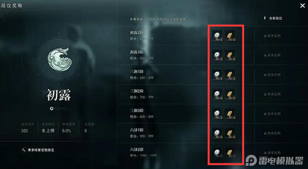Image resolution: width=308 pixels, height=169 pixels.
Task: Select the 初露3阶 rank row title
Action: (x=137, y=52)
